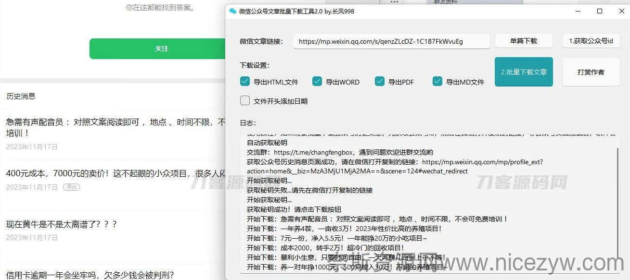Start batch download with 2.批量下载文章
Screen dimensions: 630x280
coord(524,72)
